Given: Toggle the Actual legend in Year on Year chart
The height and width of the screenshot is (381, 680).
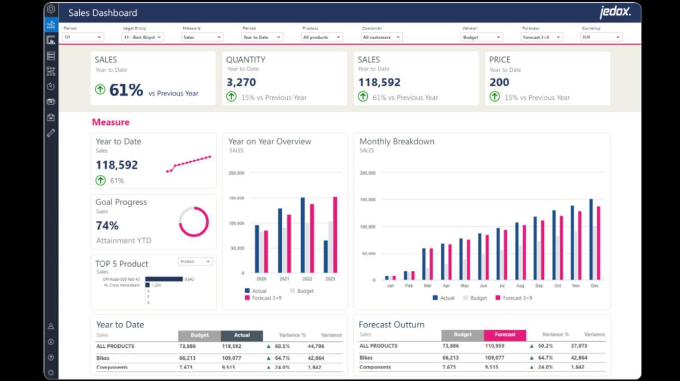Looking at the screenshot, I should tap(257, 290).
